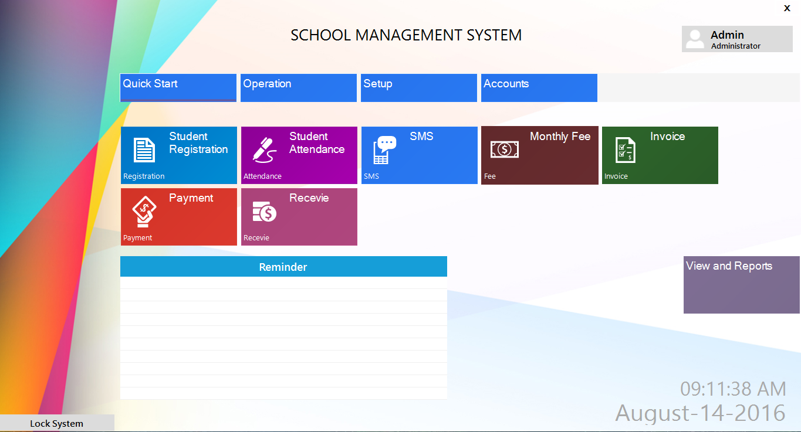Go to the Accounts tab
The image size is (801, 432).
[539, 87]
